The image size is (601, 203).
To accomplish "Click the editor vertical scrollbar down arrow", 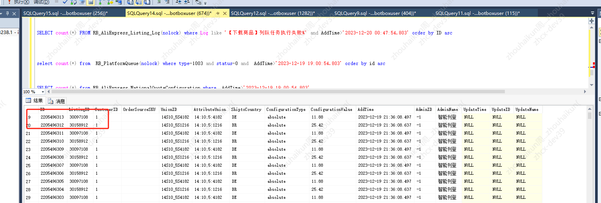I will point(591,85).
